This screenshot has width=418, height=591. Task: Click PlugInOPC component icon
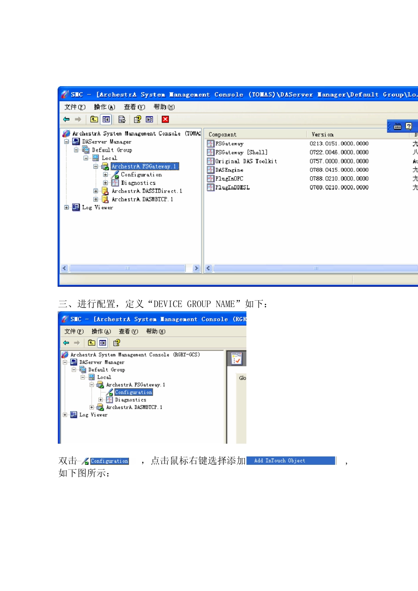[x=211, y=179]
